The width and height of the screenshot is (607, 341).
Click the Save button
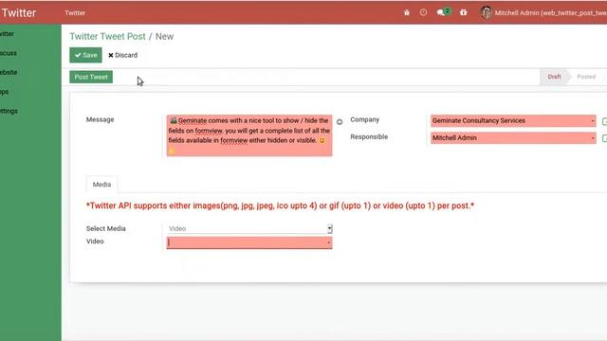(x=85, y=55)
